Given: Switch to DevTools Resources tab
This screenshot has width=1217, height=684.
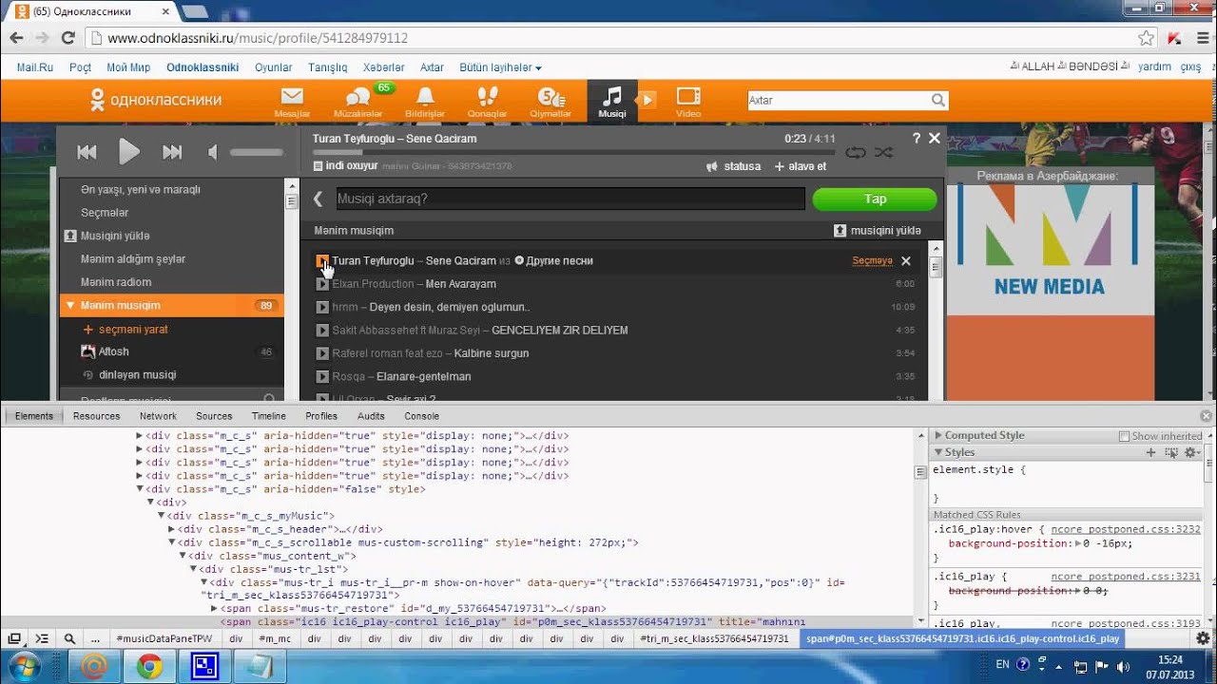Looking at the screenshot, I should [x=96, y=415].
